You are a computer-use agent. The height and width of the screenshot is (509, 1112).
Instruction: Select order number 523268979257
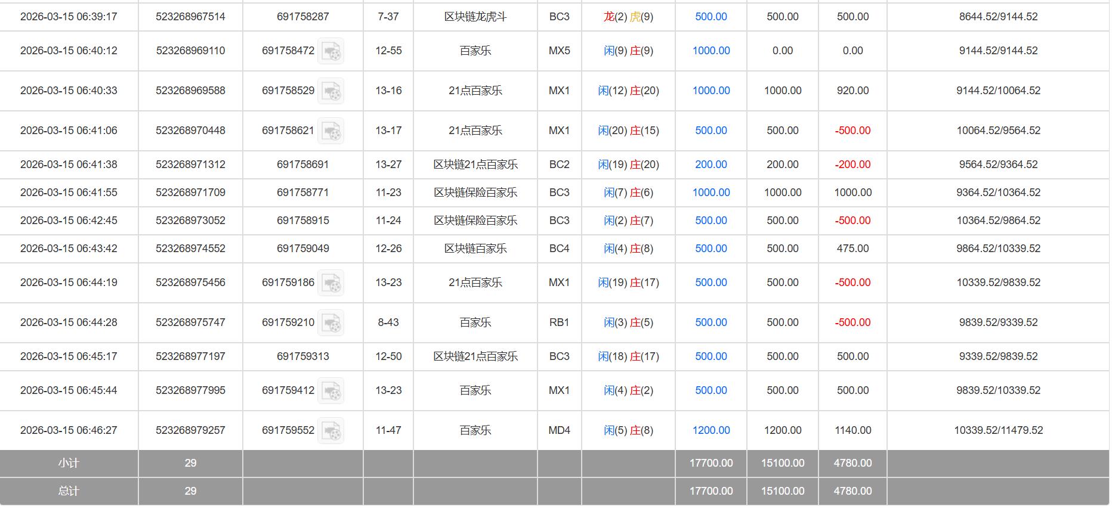[x=190, y=430]
